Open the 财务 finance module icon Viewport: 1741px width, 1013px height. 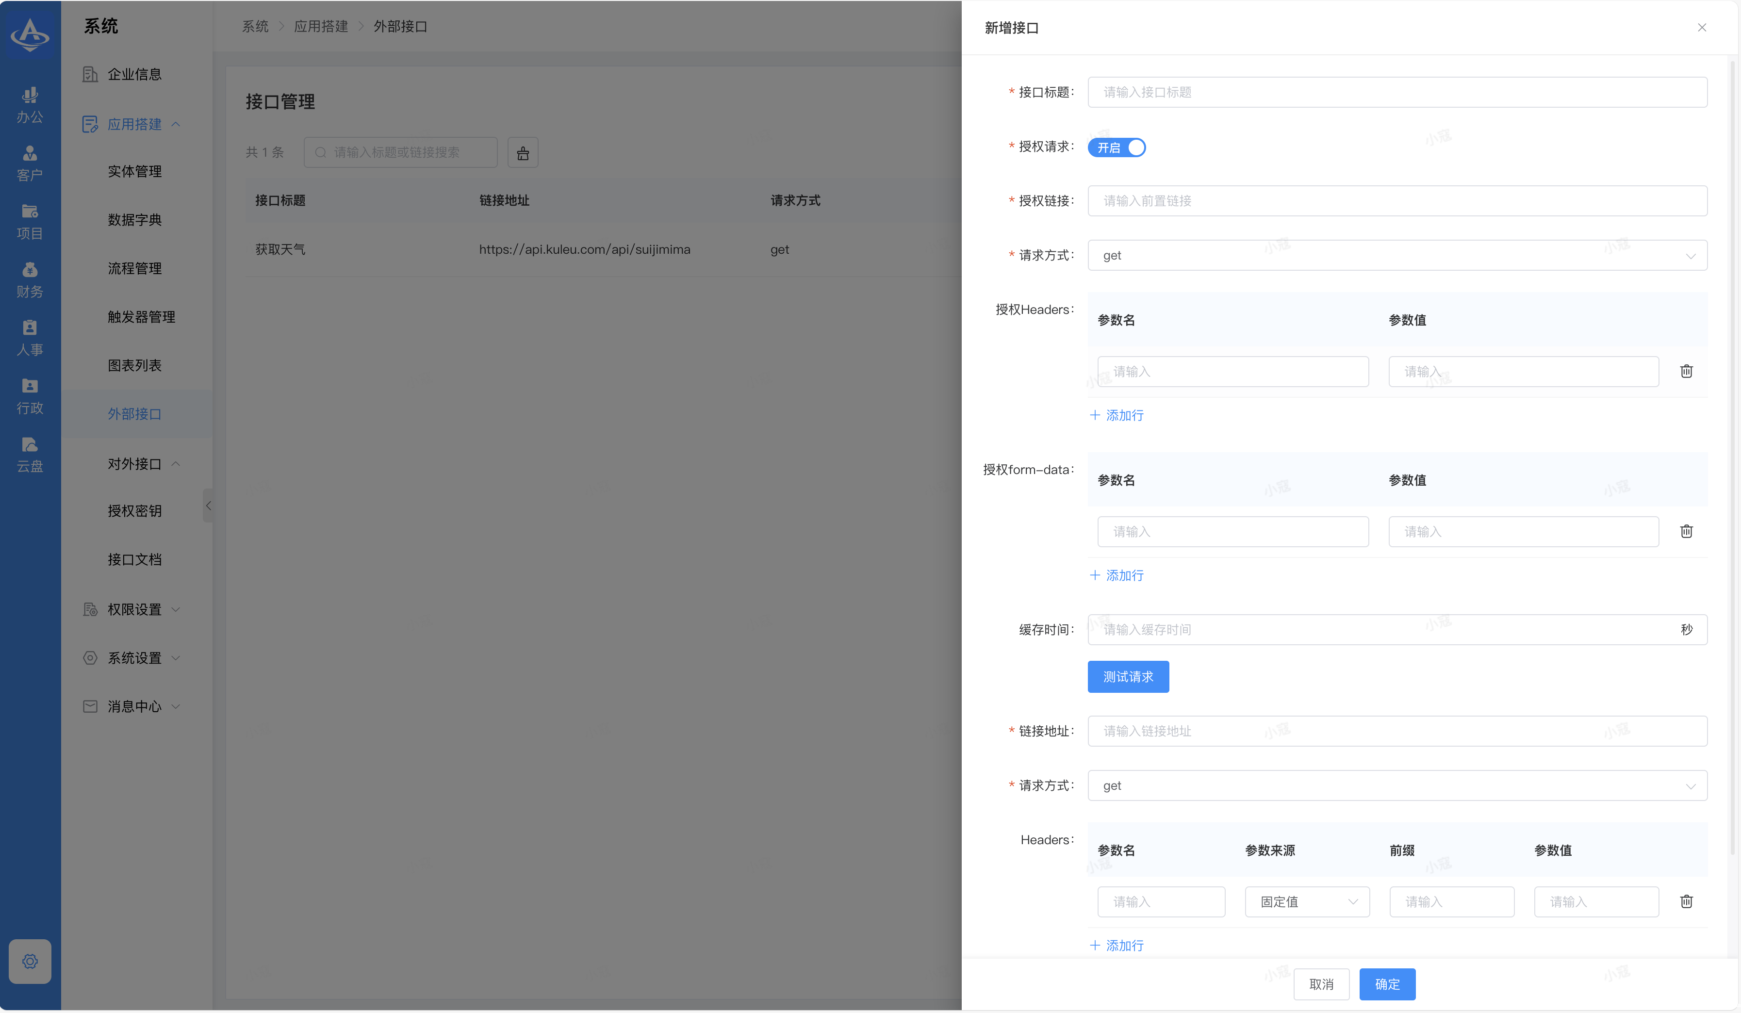point(30,279)
